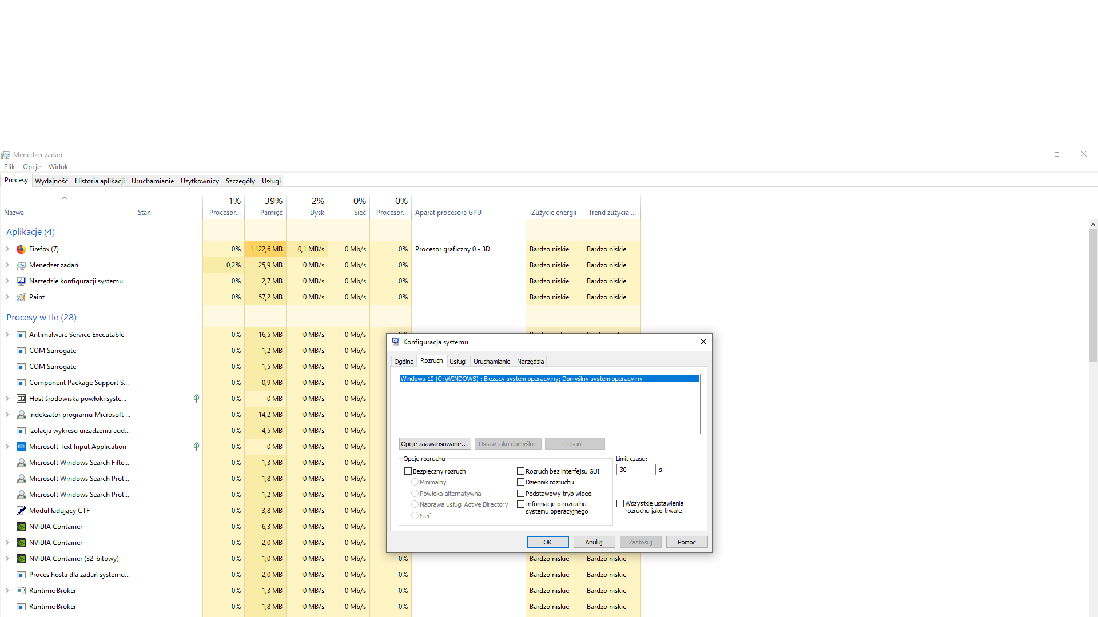Click the Task Manager title bar icon
Screen dimensions: 1098x617
[6, 155]
